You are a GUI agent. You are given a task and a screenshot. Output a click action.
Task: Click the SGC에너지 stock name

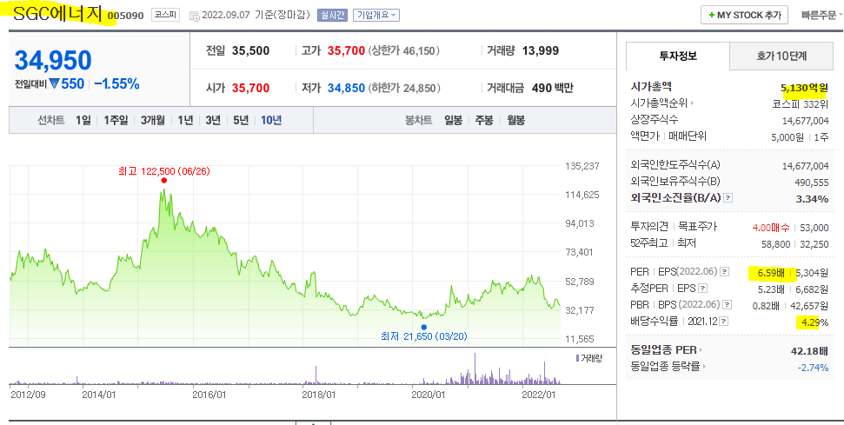[58, 15]
